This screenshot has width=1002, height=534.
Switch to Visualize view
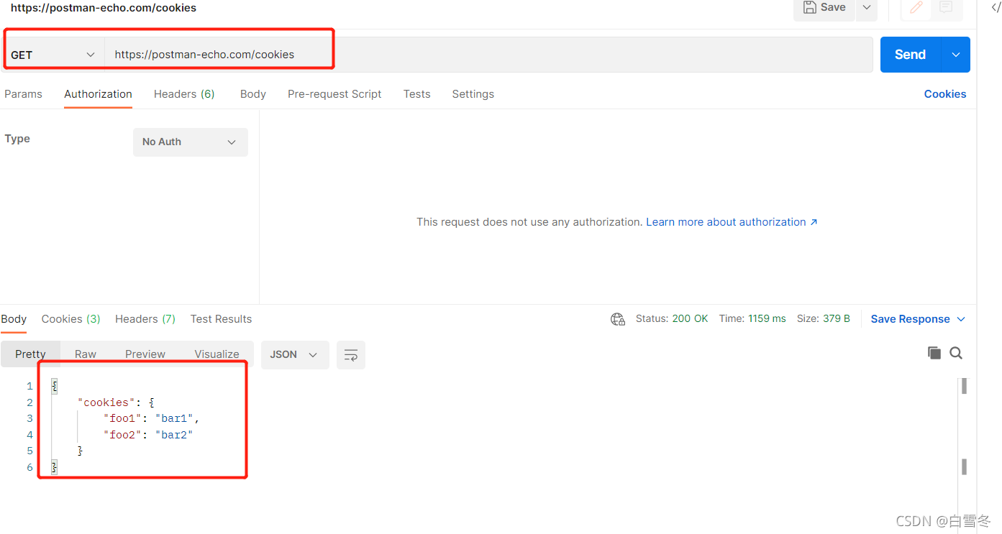[x=217, y=354]
